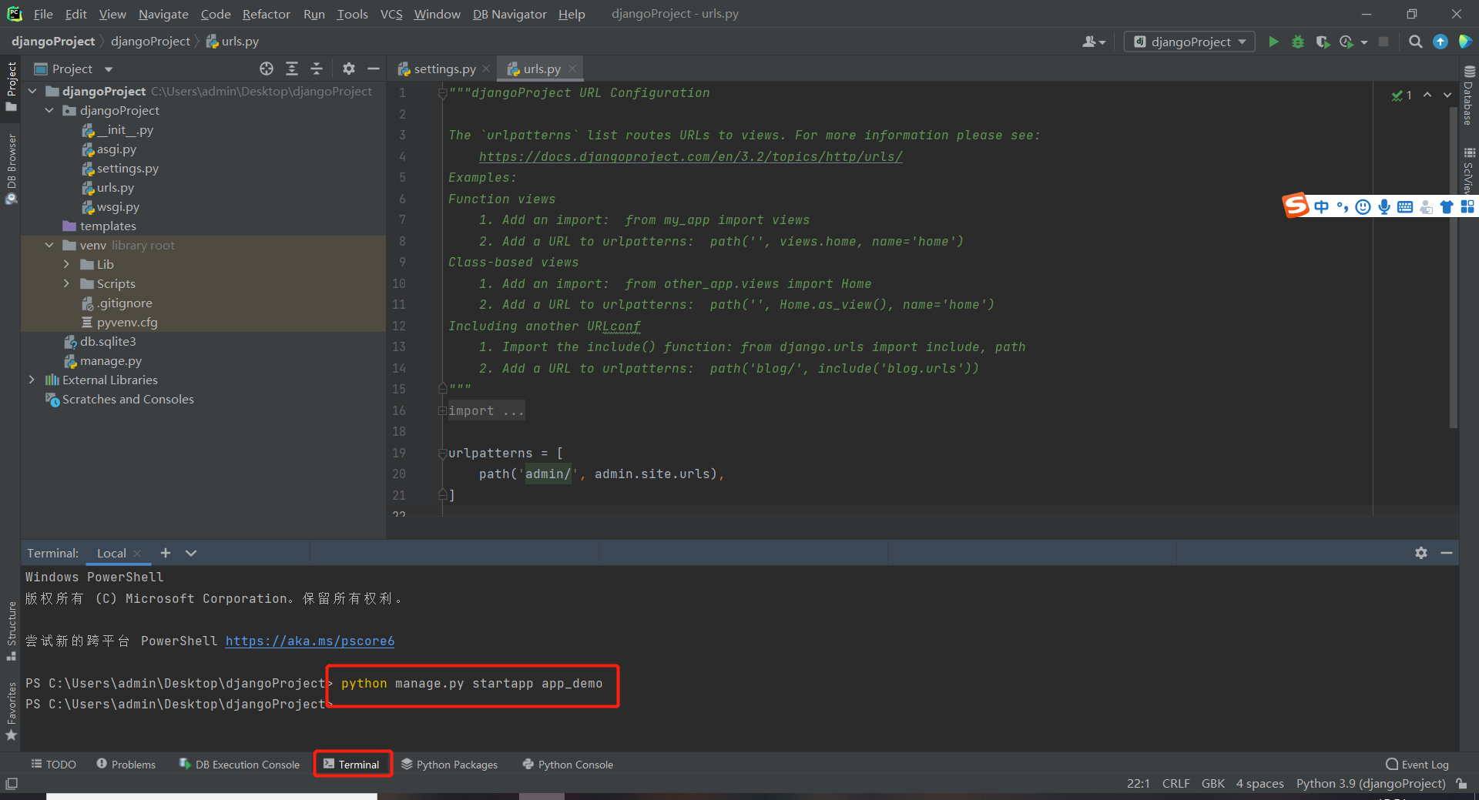
Task: Toggle tool window bars icon in status bar
Action: tap(12, 784)
